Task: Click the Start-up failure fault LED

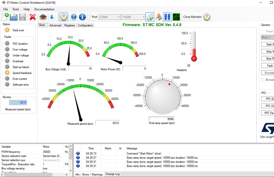Action: point(7,67)
